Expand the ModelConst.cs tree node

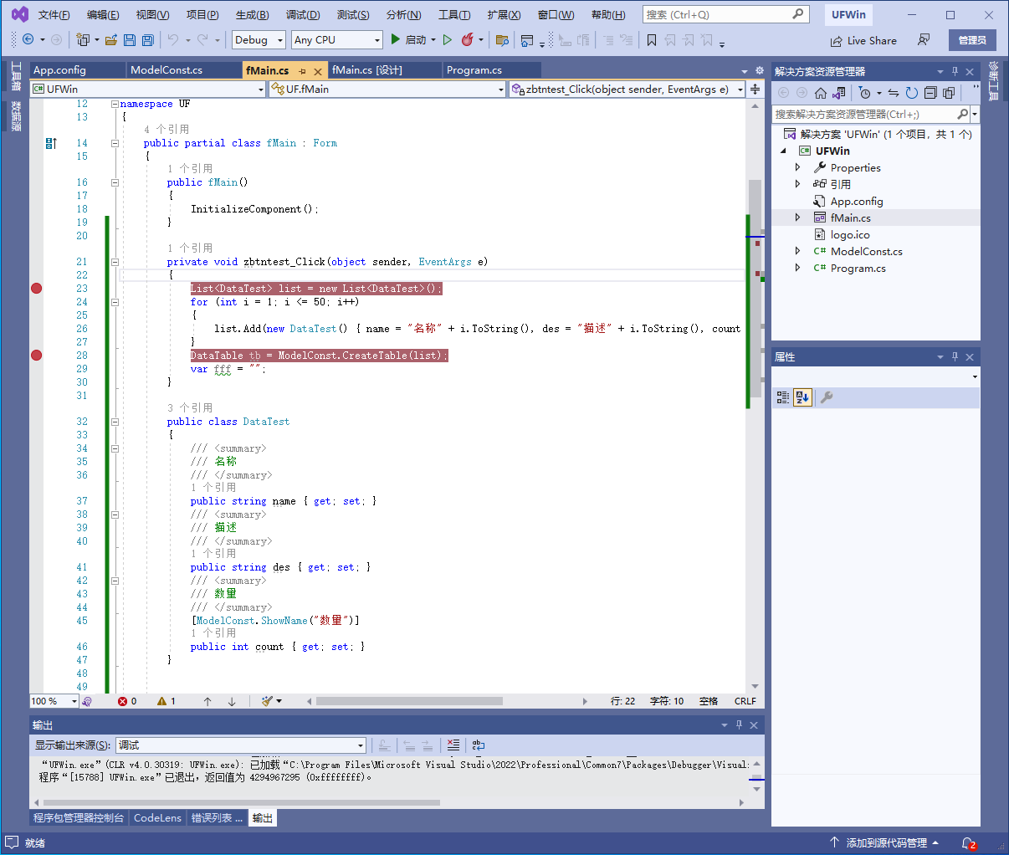click(x=797, y=251)
